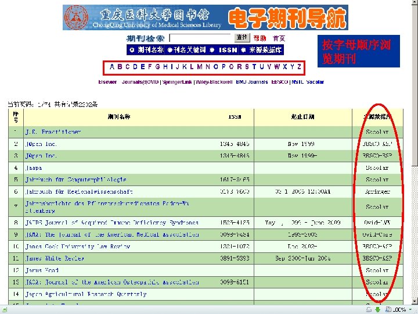The height and width of the screenshot is (314, 418).
Task: Browse journals starting with letter Z
Action: tap(300, 67)
